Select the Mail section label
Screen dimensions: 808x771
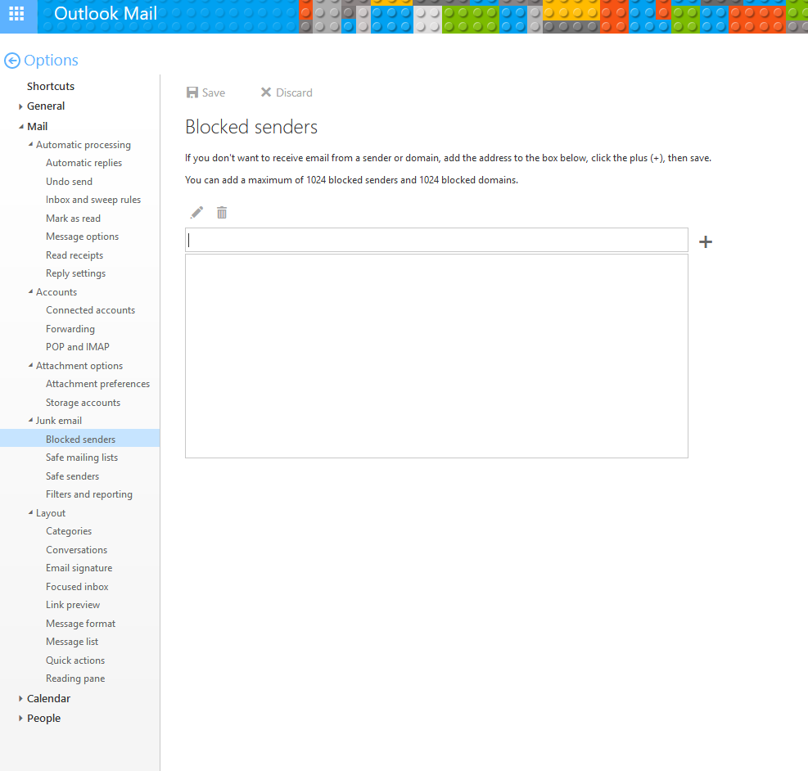37,126
